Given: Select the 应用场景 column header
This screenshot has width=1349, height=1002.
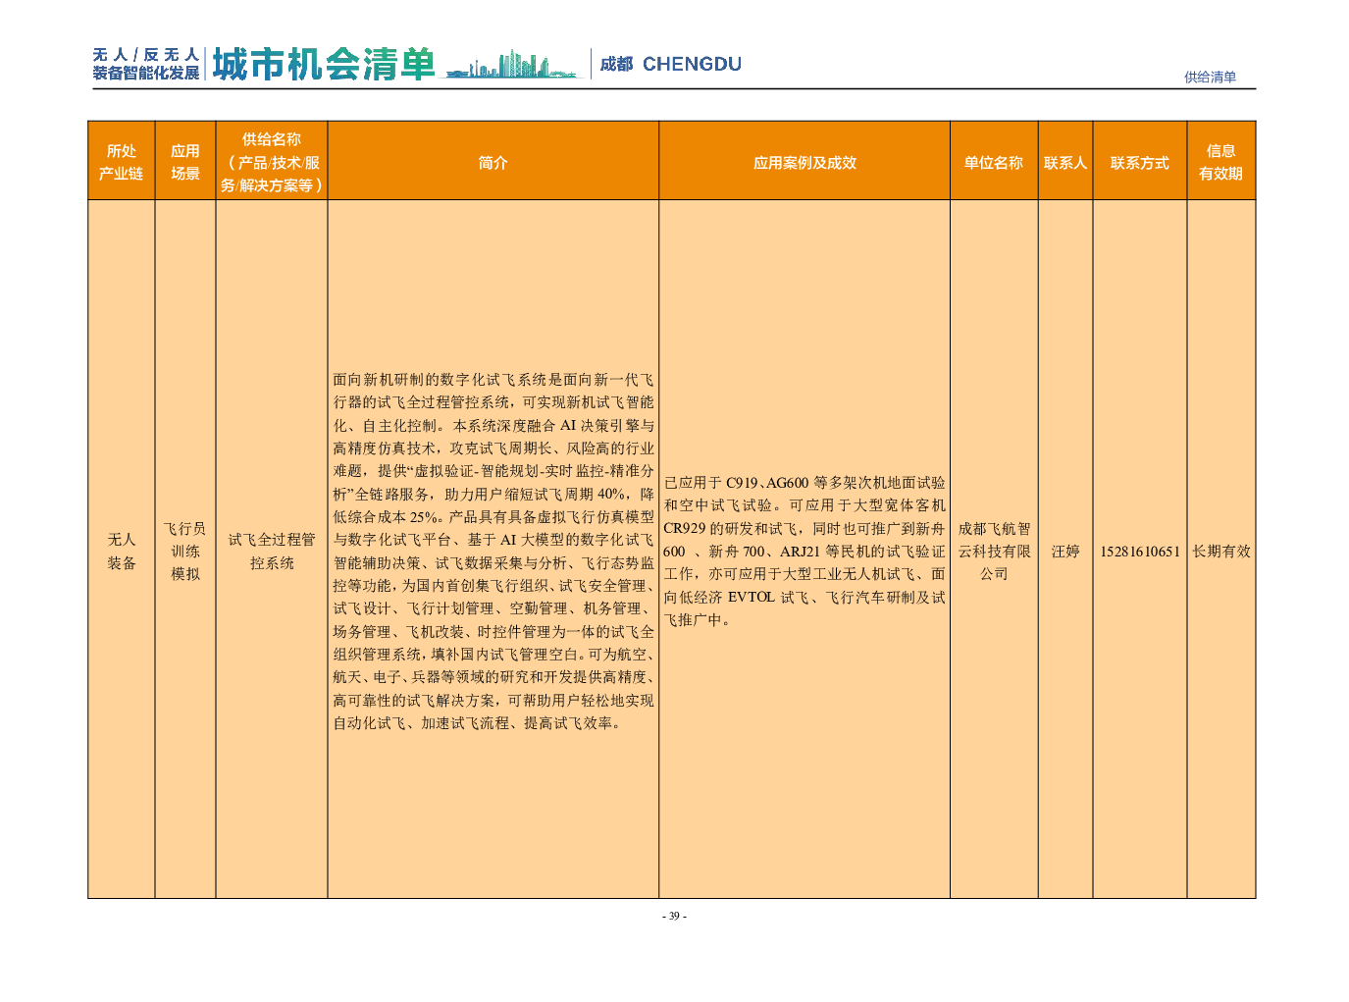Looking at the screenshot, I should click(185, 162).
